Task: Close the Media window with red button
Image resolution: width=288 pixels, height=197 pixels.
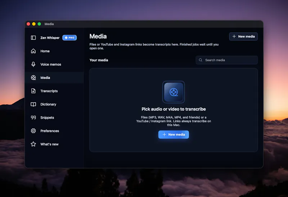Action: pos(28,24)
